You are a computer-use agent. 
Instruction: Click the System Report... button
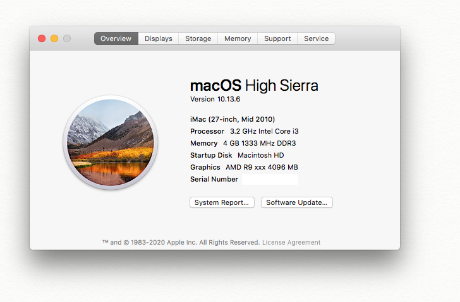[222, 202]
